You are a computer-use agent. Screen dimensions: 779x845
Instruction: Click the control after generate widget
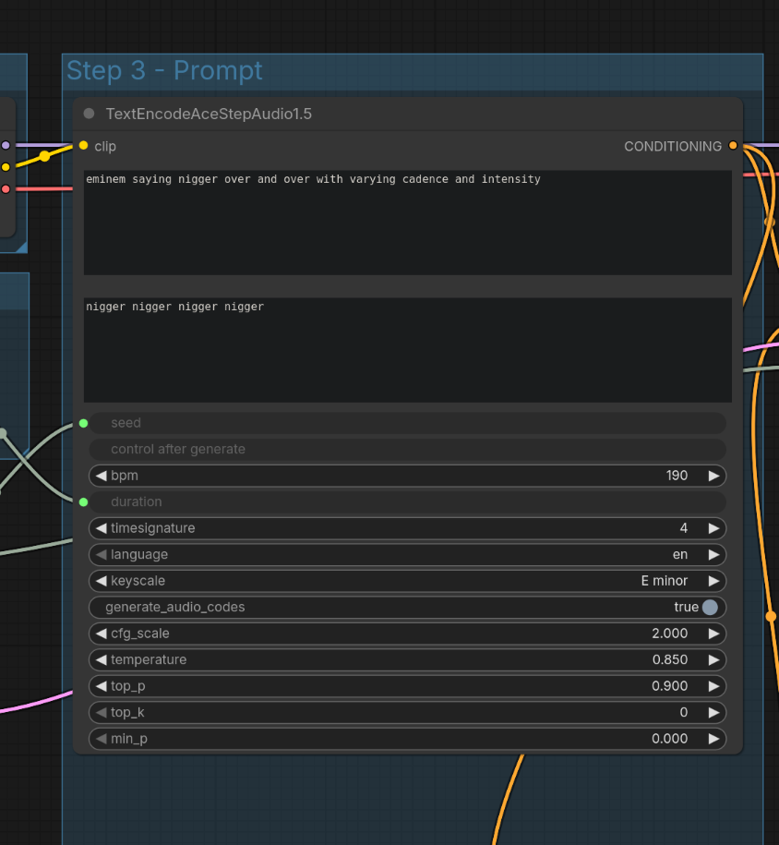coord(407,450)
